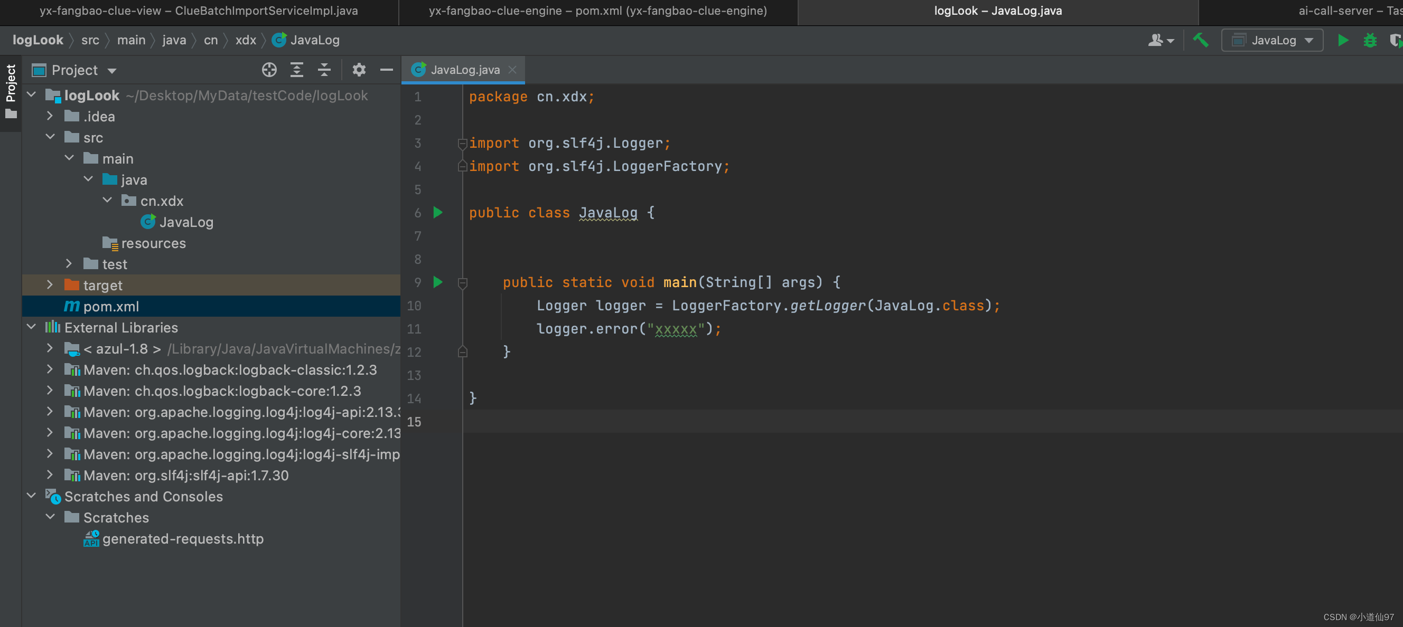
Task: Select JavaLog class in project tree
Action: click(x=211, y=222)
